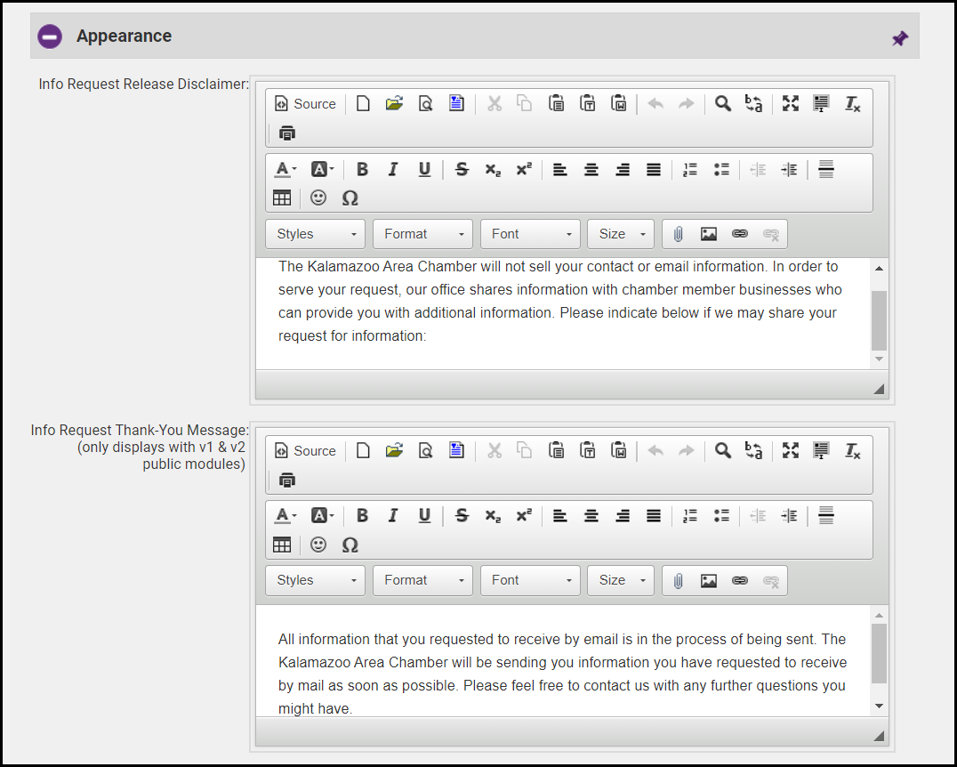The width and height of the screenshot is (957, 767).
Task: Click attachment paperclip in Disclaimer editor
Action: [x=678, y=234]
